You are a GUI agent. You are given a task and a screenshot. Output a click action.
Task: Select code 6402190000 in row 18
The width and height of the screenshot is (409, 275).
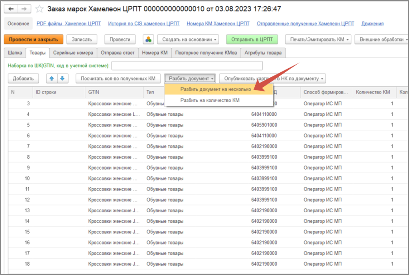tap(264, 264)
